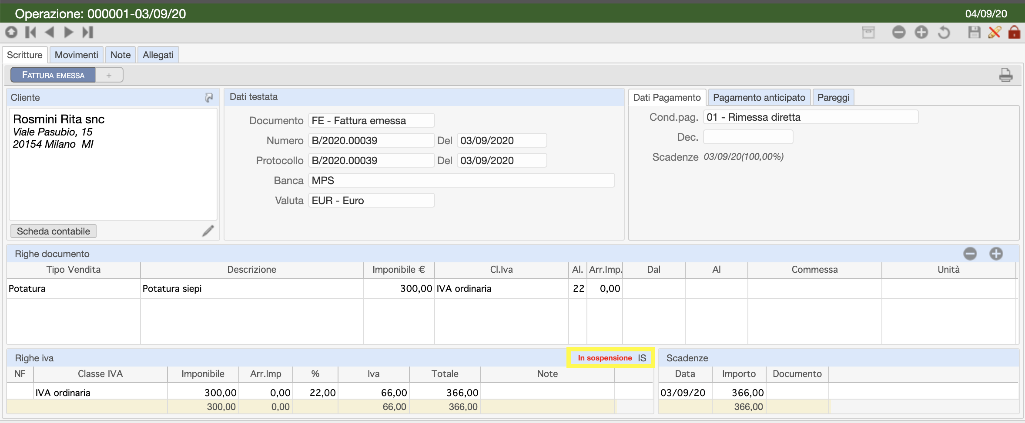Image resolution: width=1025 pixels, height=423 pixels.
Task: Open Scheda contabile button
Action: [53, 231]
